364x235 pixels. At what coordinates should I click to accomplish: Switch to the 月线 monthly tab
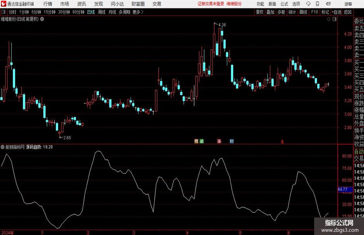click(x=112, y=12)
